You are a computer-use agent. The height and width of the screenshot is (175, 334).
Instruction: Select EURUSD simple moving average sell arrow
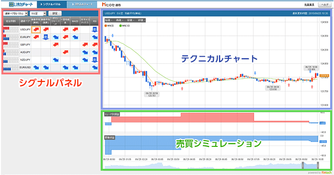[36, 68]
